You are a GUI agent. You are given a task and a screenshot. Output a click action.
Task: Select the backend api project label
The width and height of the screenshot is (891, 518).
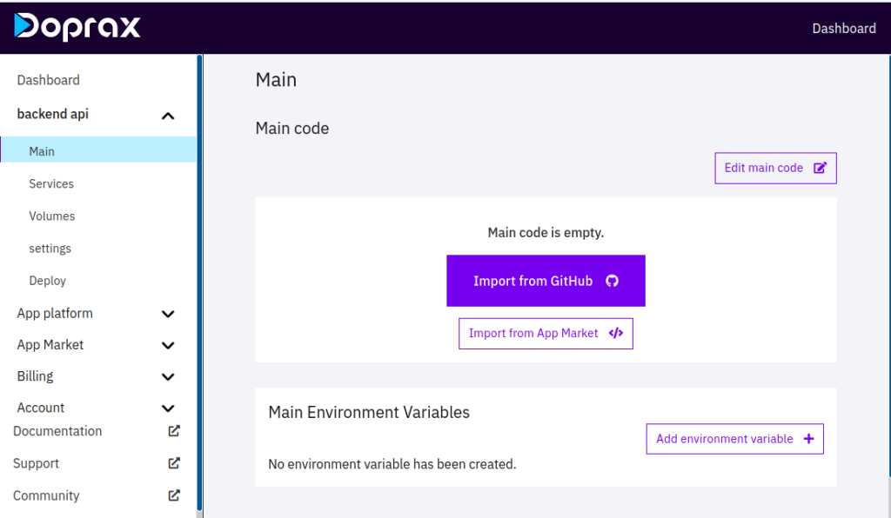(53, 114)
